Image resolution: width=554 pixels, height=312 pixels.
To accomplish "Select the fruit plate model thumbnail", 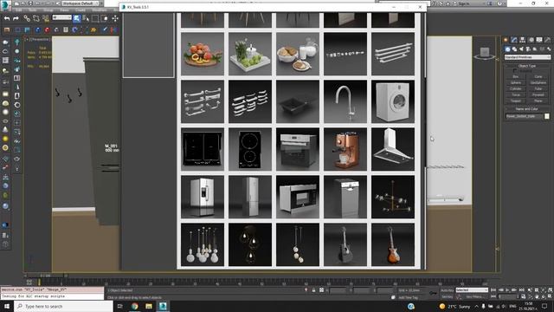I will click(x=203, y=54).
